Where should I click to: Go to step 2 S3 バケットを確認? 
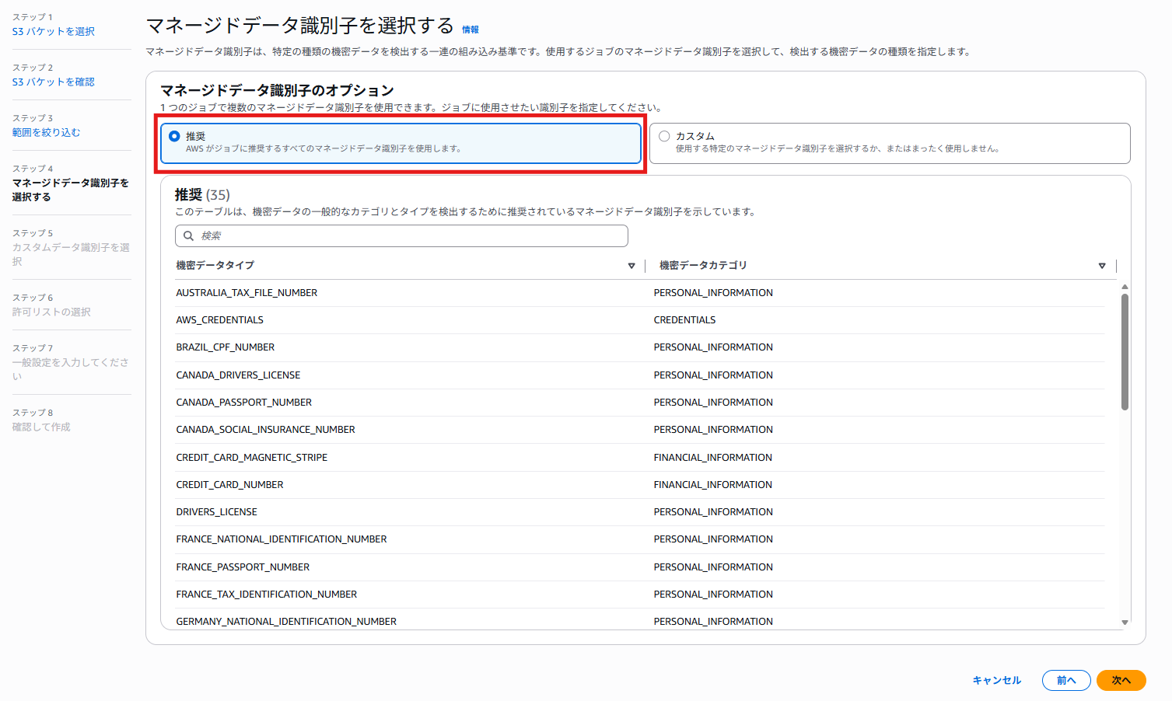click(x=54, y=82)
